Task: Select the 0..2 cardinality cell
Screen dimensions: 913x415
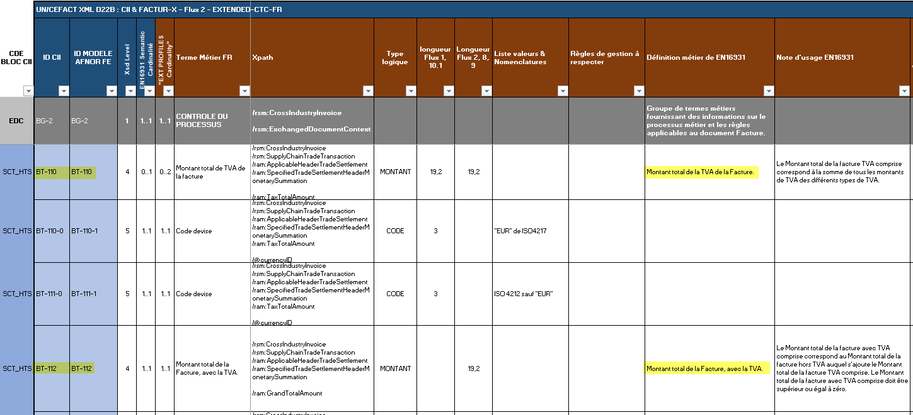Action: coord(165,172)
